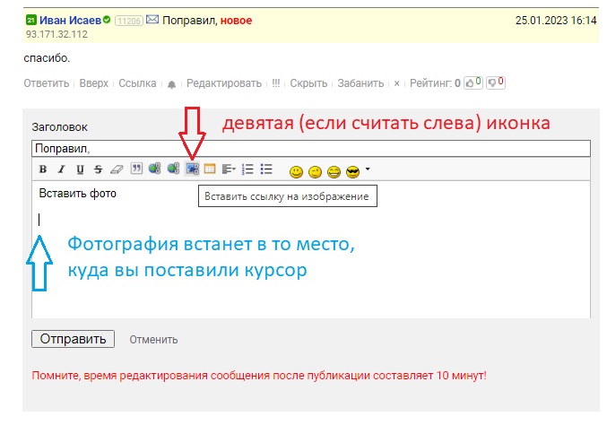Click the Скрыть link
The height and width of the screenshot is (425, 607).
(x=308, y=83)
